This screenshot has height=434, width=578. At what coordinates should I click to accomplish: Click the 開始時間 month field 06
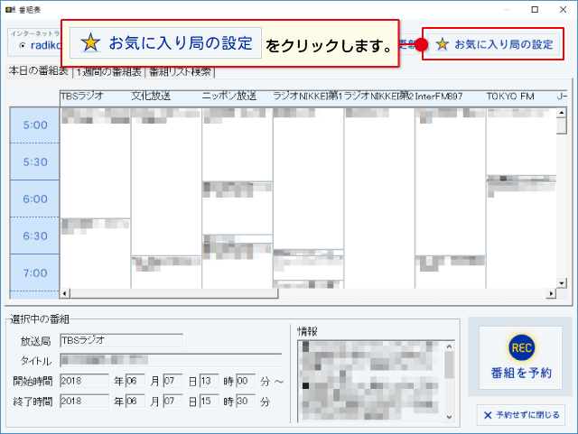click(135, 381)
